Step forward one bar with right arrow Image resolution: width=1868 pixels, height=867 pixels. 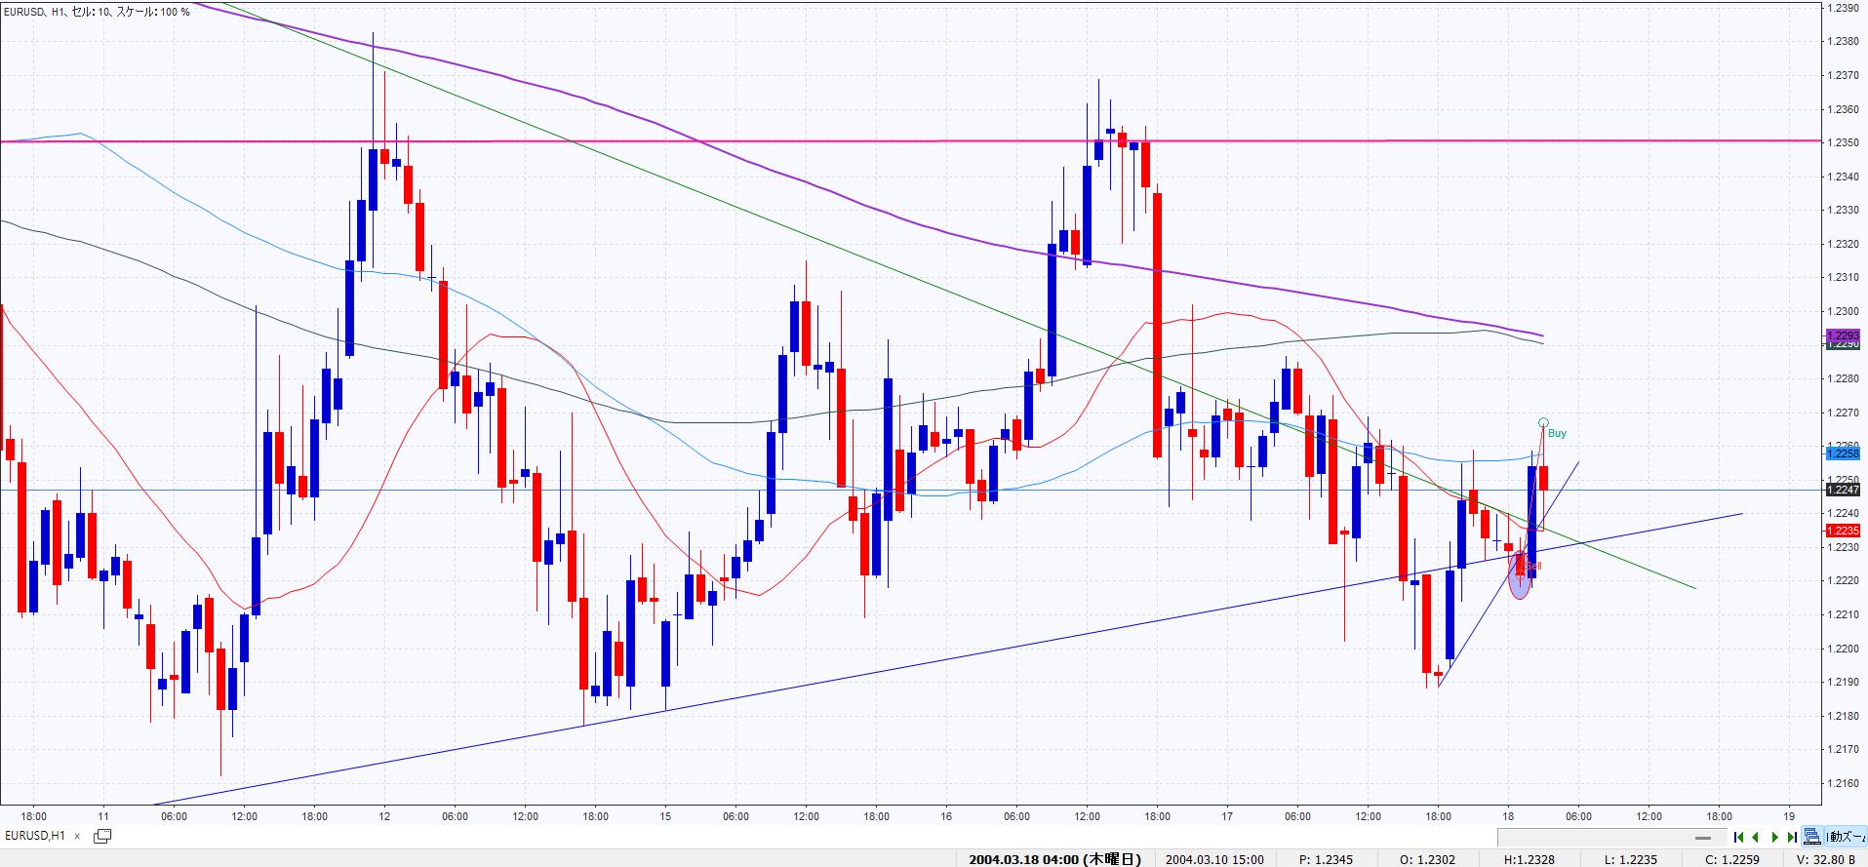[x=1774, y=837]
